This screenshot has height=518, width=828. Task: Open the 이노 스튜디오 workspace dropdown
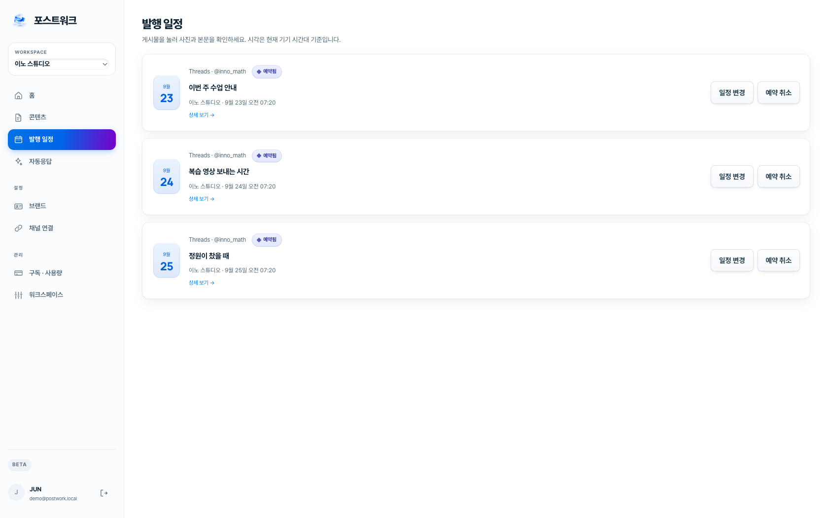coord(62,64)
